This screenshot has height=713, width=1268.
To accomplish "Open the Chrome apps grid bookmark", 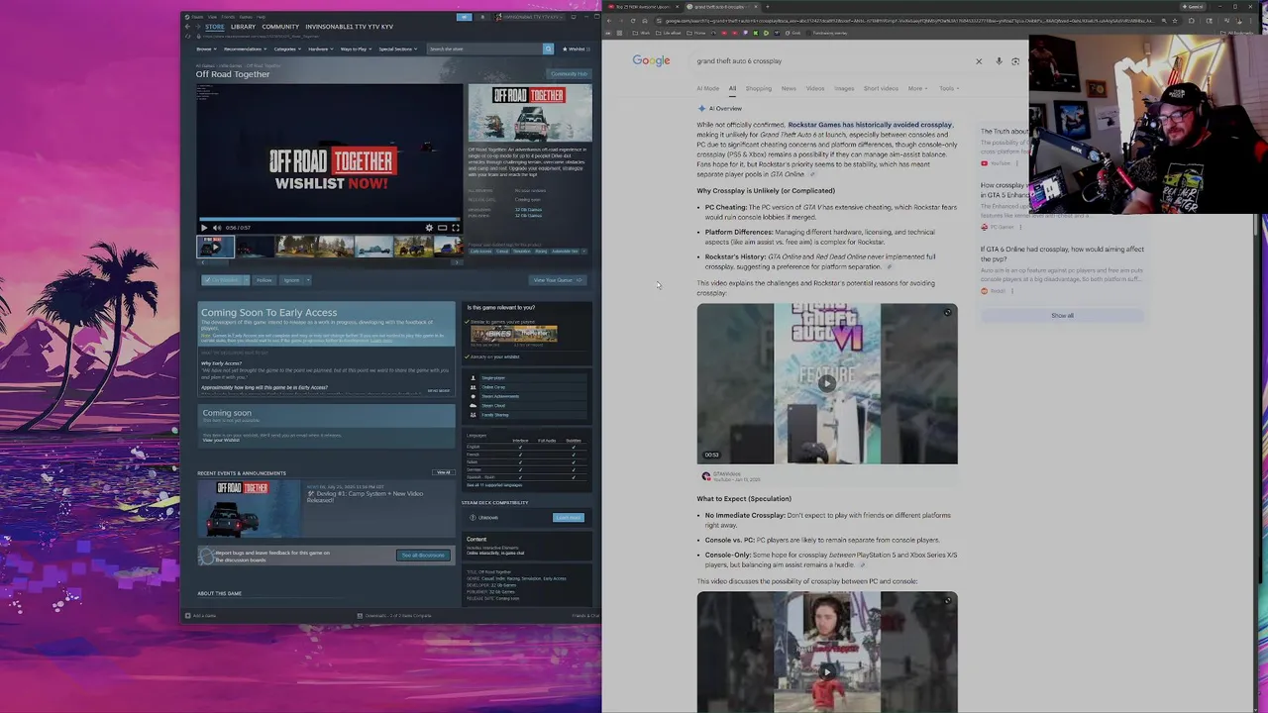I will click(620, 33).
